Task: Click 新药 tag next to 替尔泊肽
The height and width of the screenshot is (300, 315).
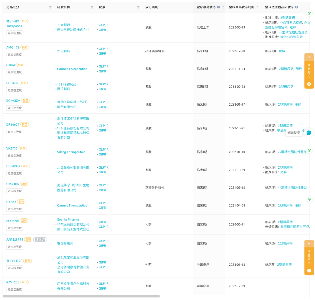Action: (24, 21)
